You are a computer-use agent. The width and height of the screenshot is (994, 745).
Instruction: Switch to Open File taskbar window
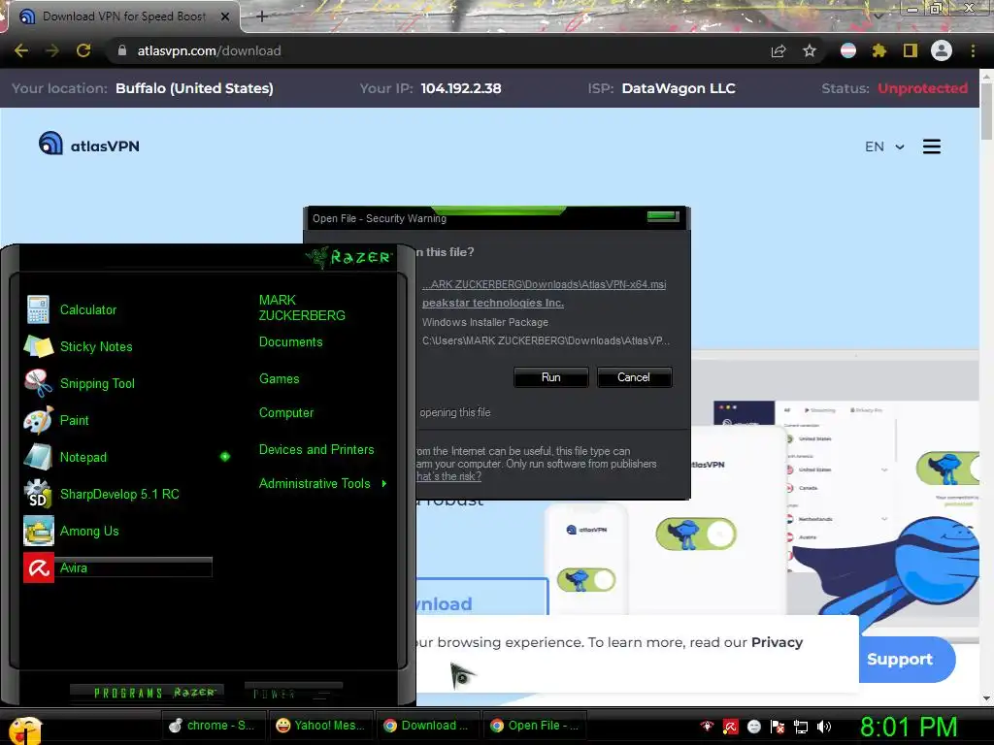click(x=535, y=726)
